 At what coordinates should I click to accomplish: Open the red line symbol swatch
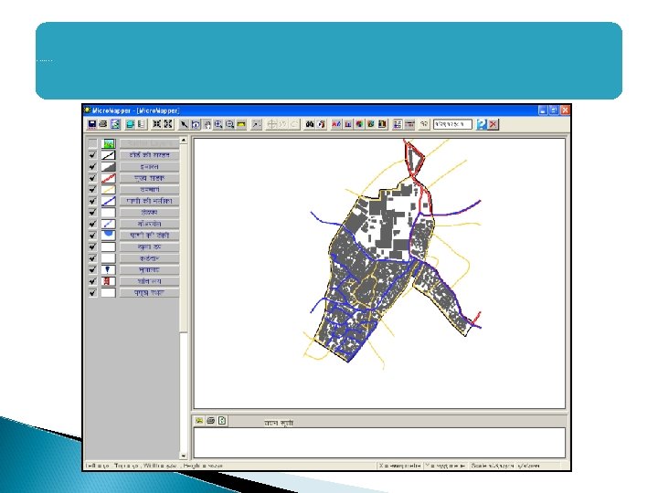(108, 178)
